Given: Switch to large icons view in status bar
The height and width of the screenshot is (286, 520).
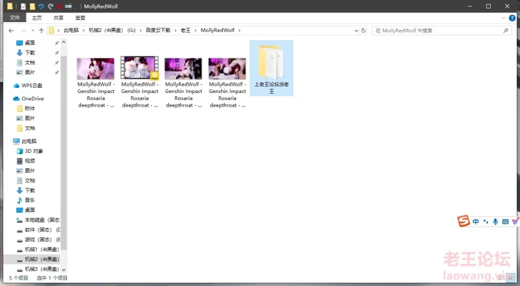Looking at the screenshot, I should (x=511, y=278).
